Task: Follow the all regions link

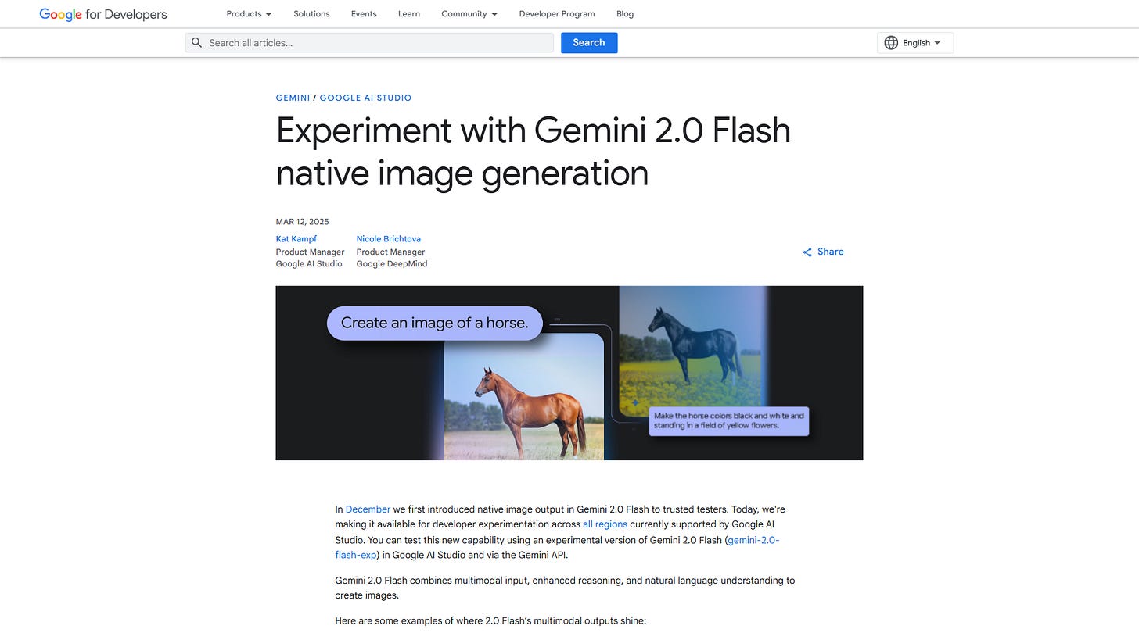Action: point(605,524)
